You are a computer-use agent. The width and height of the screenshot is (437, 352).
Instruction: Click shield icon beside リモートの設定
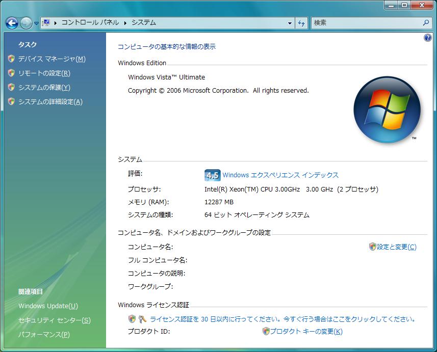11,73
